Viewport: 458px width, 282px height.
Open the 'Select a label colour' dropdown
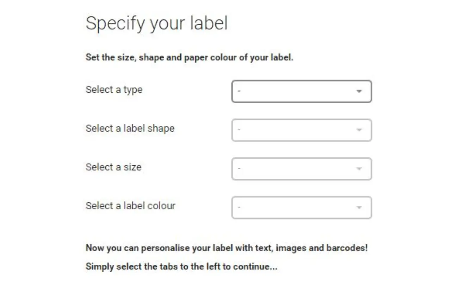[301, 208]
